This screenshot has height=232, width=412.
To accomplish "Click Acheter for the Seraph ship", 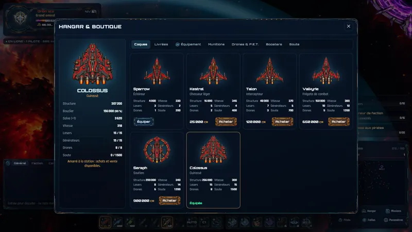I will click(169, 201).
